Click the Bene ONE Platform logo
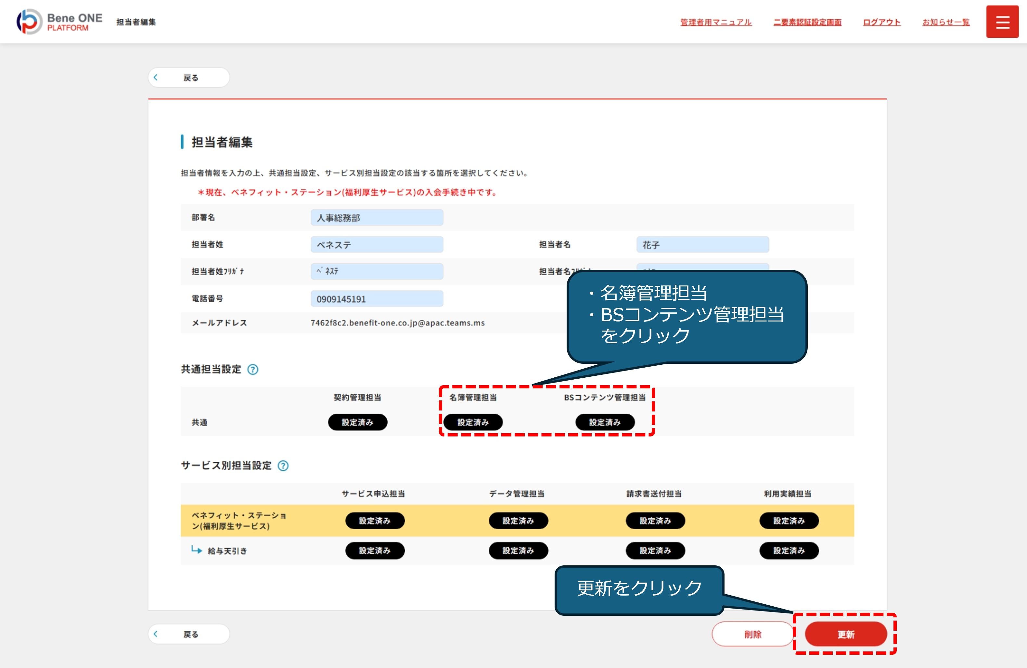This screenshot has width=1027, height=668. (x=59, y=22)
